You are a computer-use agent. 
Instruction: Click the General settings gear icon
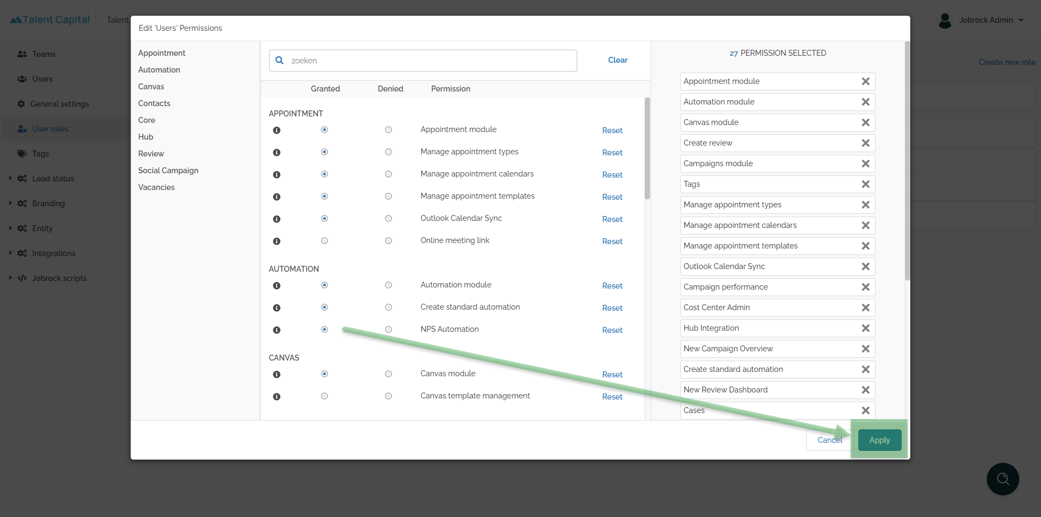(21, 104)
